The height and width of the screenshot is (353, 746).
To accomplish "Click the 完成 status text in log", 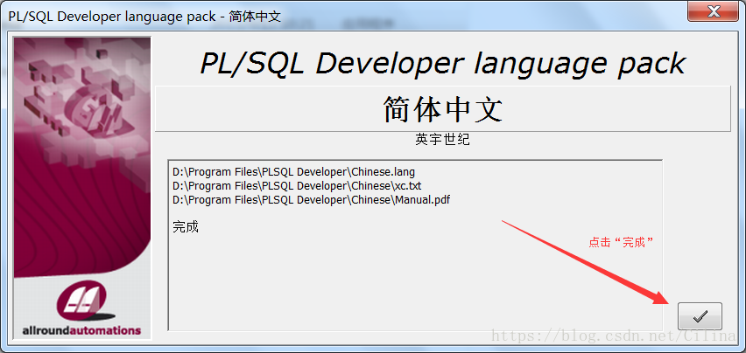I will tap(185, 227).
